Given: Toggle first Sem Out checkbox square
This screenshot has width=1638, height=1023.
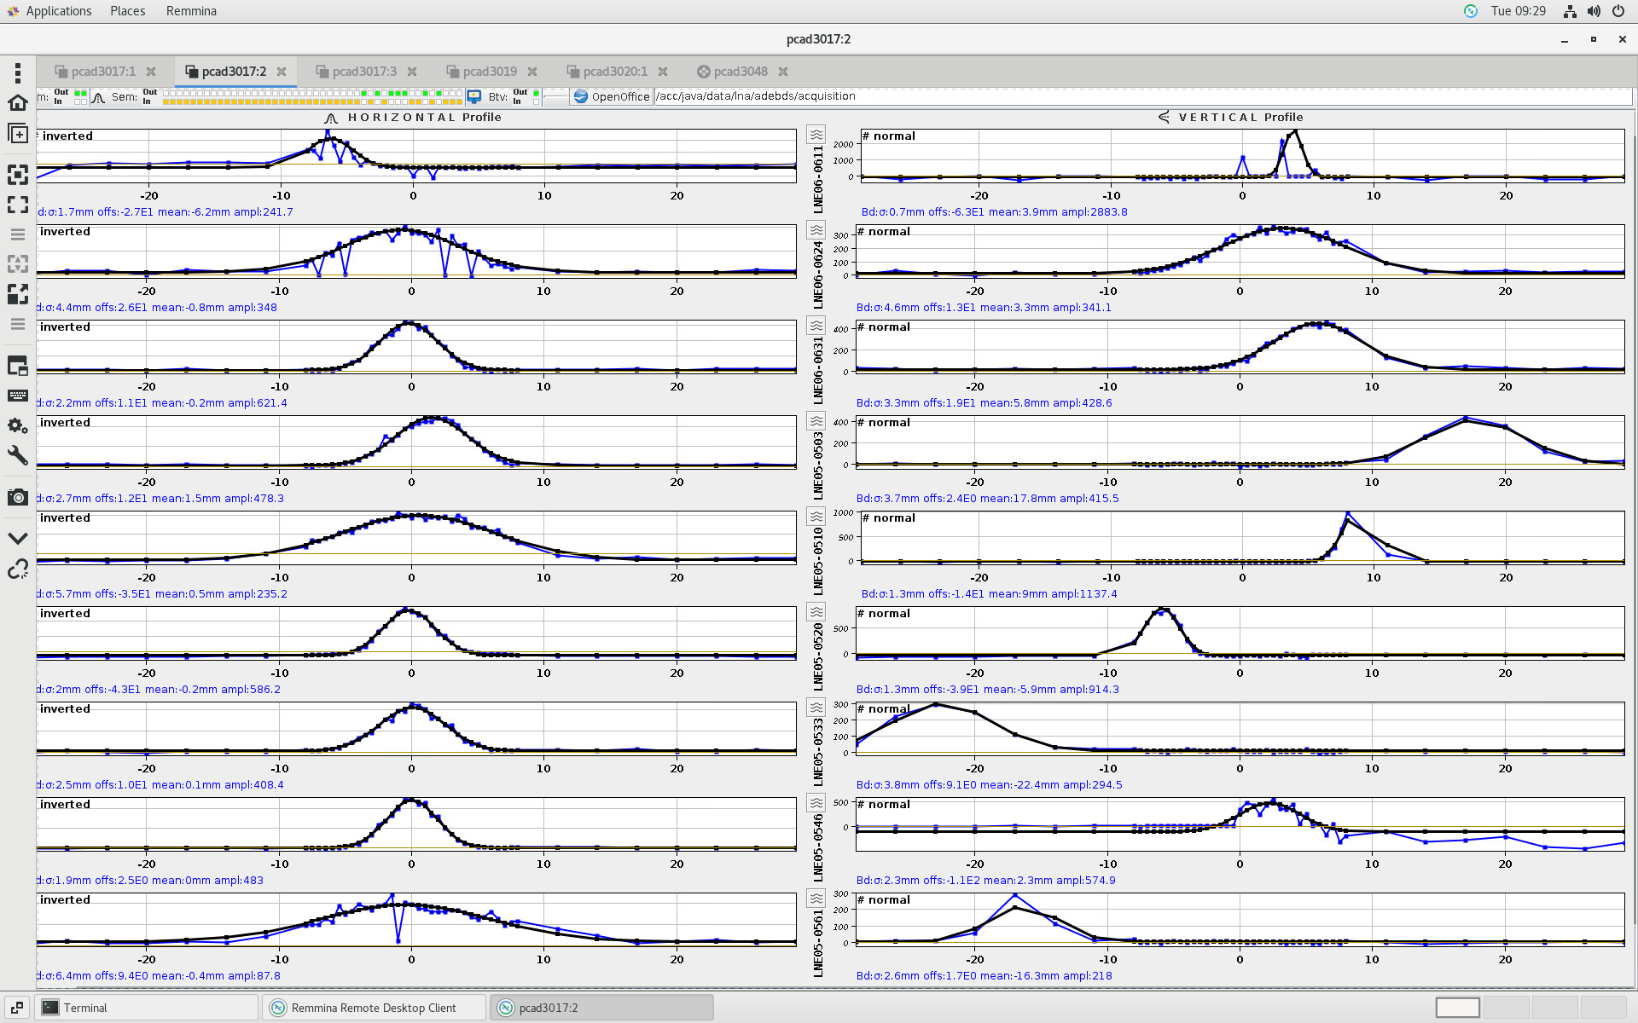Looking at the screenshot, I should coord(166,93).
